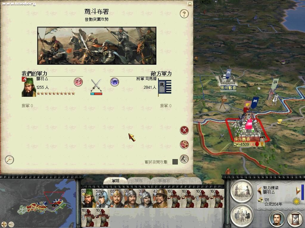Switch to the 軍隊 army tab
The width and height of the screenshot is (305, 228).
[116, 181]
